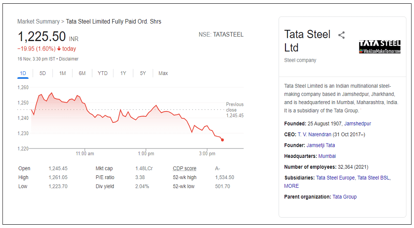
Task: Click the CDP score value A-
Action: [218, 168]
